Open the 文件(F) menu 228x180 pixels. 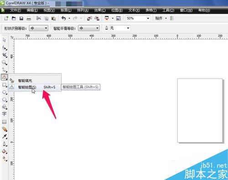tap(16, 10)
